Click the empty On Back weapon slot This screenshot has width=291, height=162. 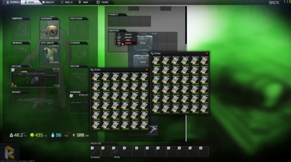[x=35, y=103]
